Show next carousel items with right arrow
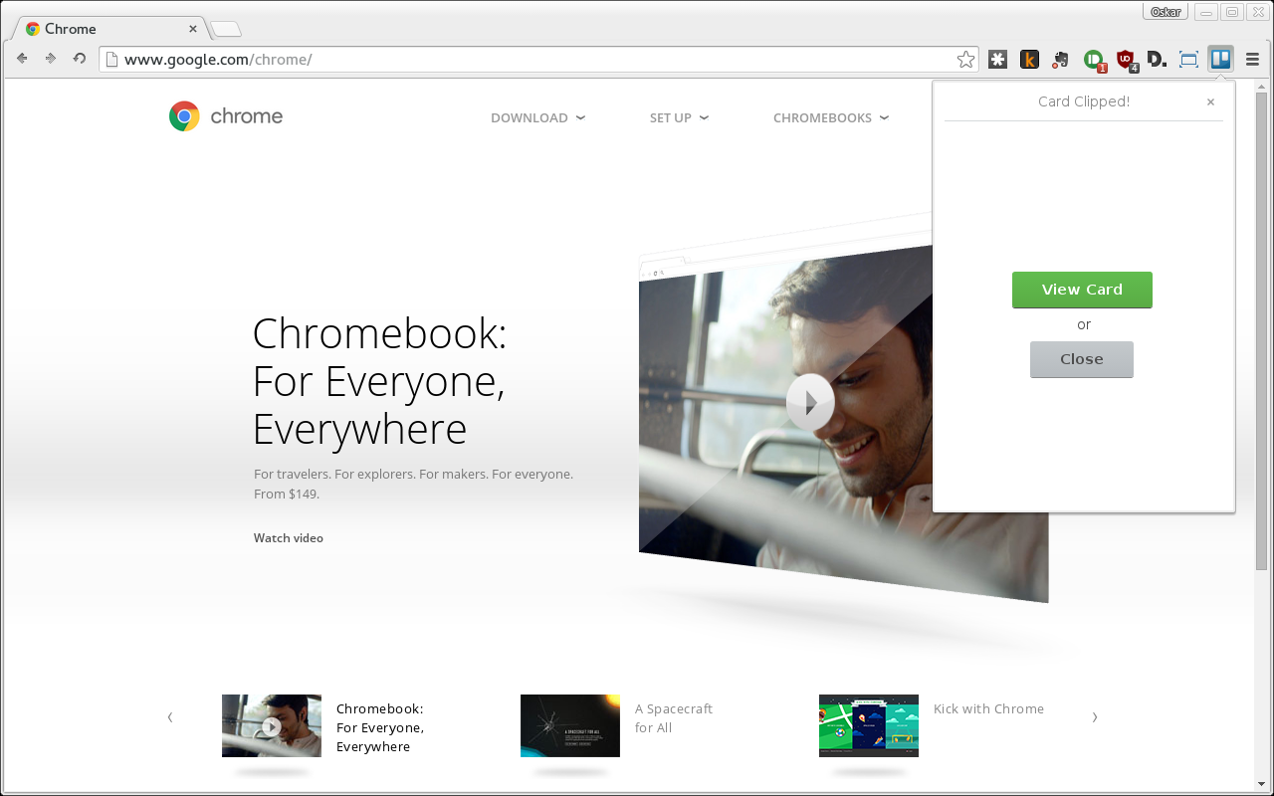1274x796 pixels. [1095, 716]
